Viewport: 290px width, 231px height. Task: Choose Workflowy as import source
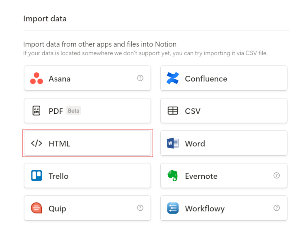point(224,208)
